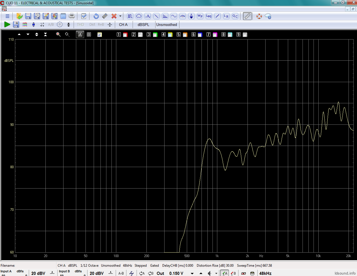Open the main hamburger menu
The image size is (357, 276).
[7, 16]
